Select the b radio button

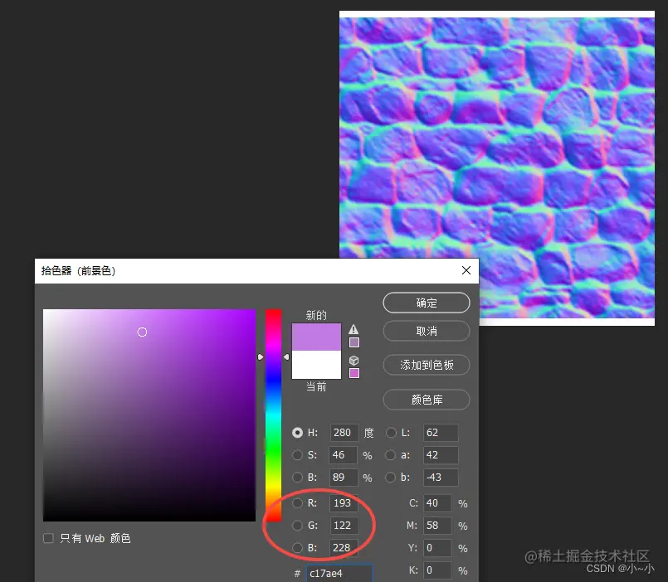(391, 477)
